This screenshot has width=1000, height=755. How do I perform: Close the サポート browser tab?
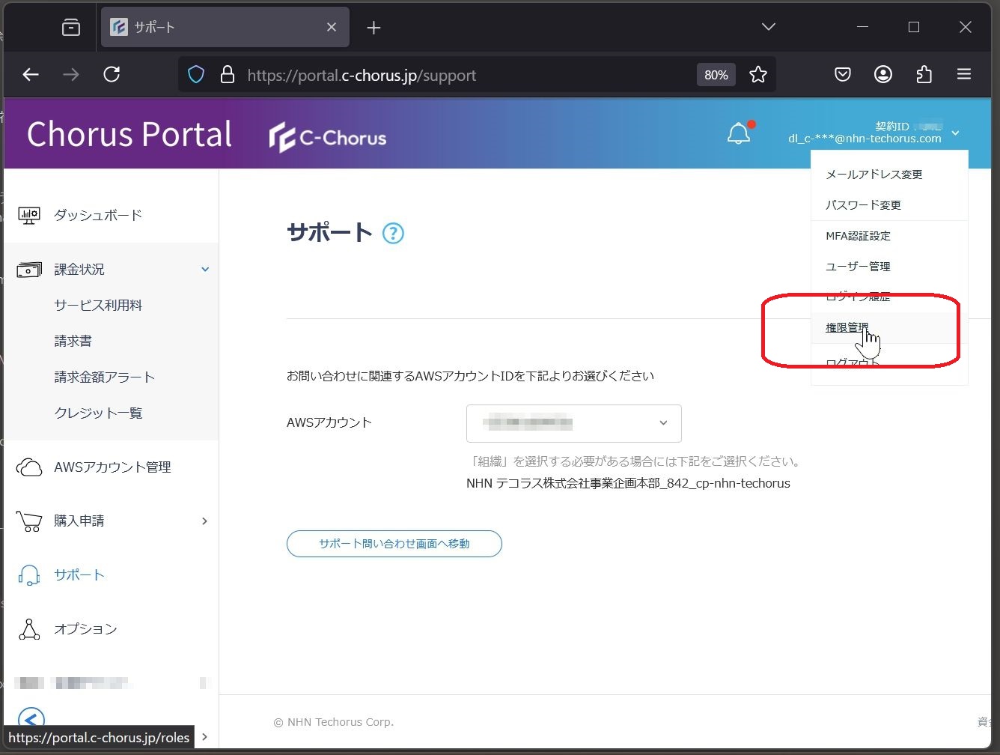332,27
